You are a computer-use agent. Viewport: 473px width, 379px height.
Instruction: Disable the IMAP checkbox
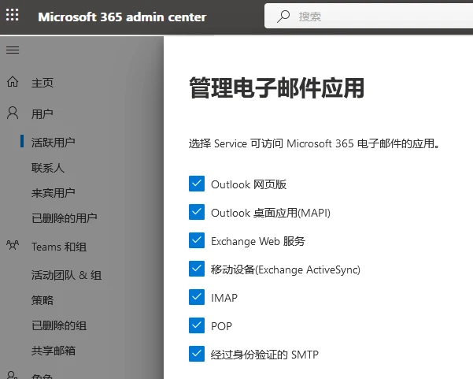[x=197, y=297]
